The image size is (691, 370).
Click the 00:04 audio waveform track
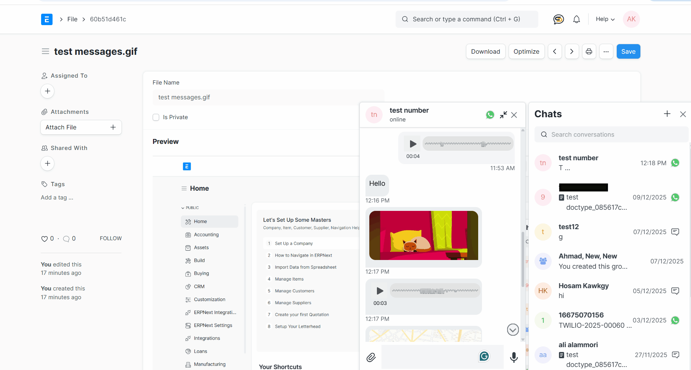[x=468, y=144]
